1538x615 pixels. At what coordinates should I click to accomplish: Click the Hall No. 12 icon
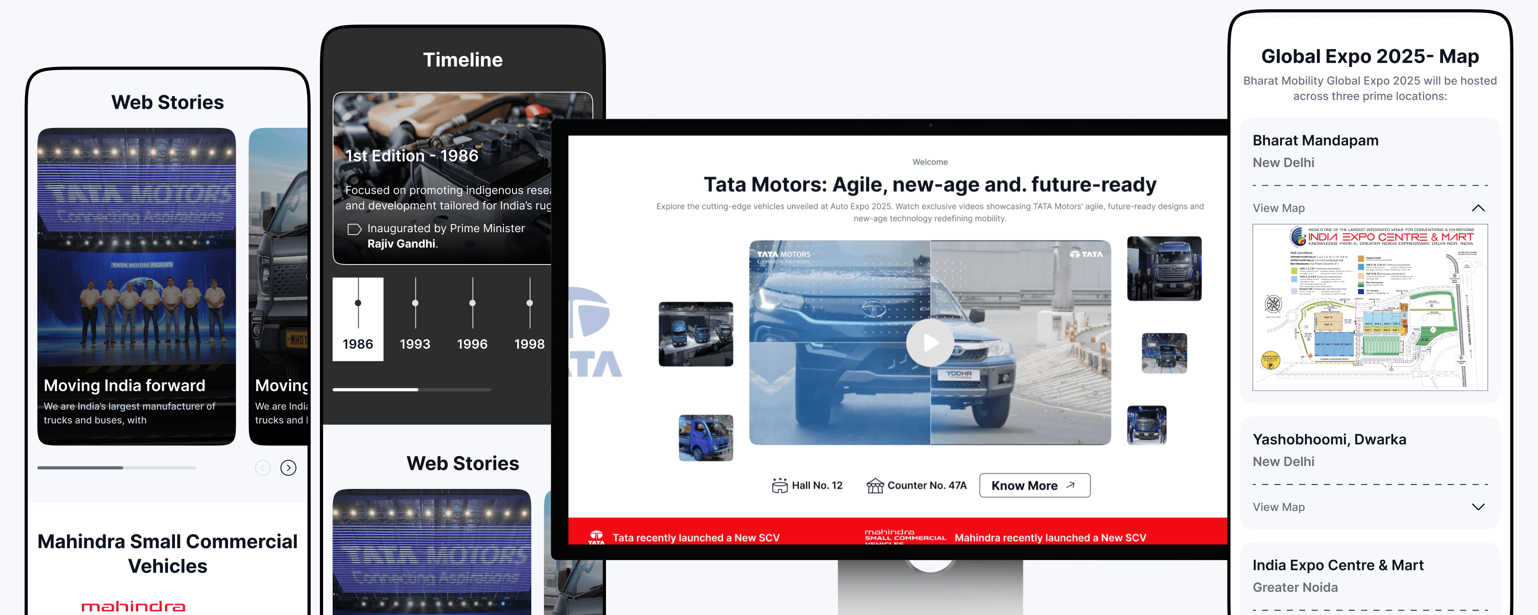[779, 485]
